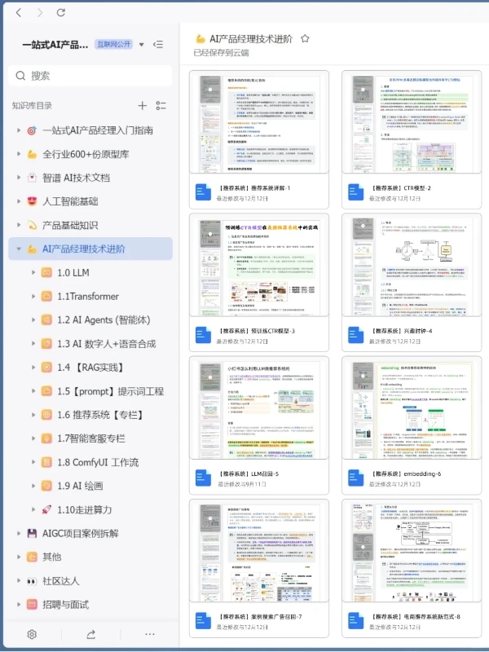This screenshot has height=652, width=489.
Task: Open 【推荐系统】案例搜索广告召回-7 title
Action: click(x=260, y=617)
